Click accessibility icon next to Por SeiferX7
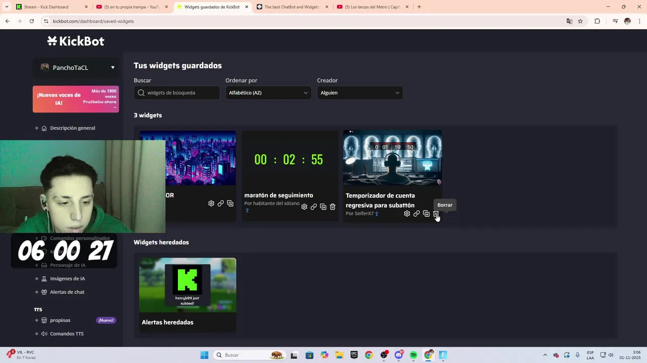The width and height of the screenshot is (647, 363). click(x=377, y=214)
